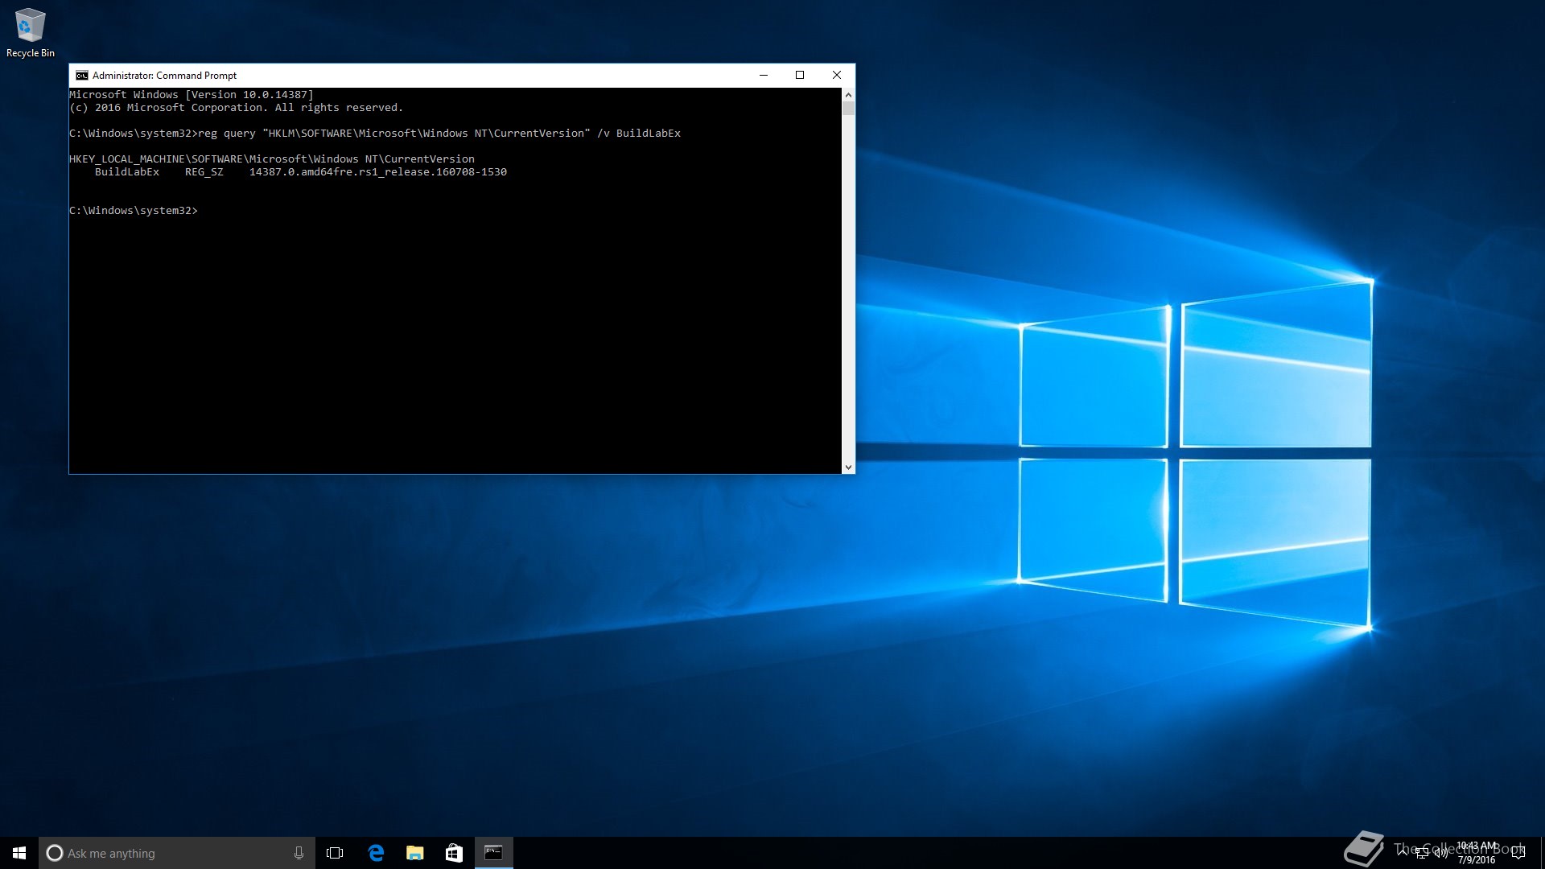Open the volume speaker tray icon

point(1440,853)
